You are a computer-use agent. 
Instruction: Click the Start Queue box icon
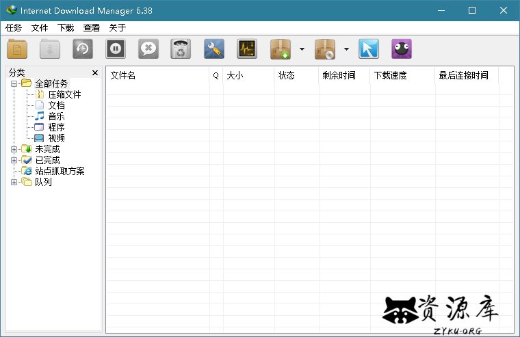click(281, 49)
